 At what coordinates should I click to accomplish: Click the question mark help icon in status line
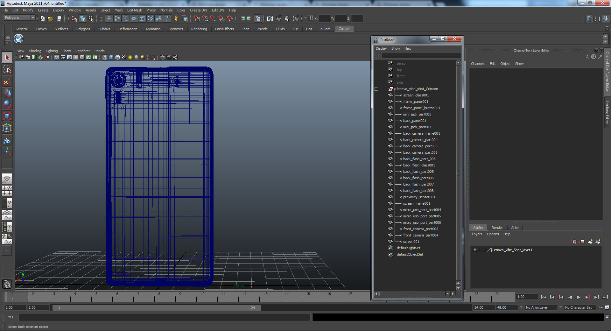(x=167, y=18)
